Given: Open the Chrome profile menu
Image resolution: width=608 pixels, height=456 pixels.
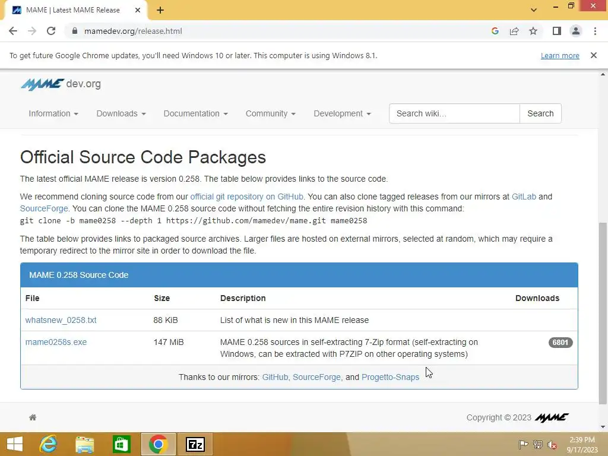Looking at the screenshot, I should pos(576,31).
